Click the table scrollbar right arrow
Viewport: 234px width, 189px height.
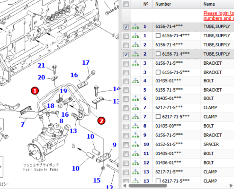coord(231,186)
